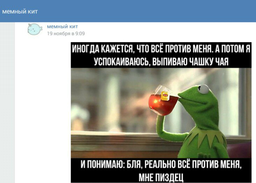256x183 pixels.
Task: Click the words "ЧАШКУ ЧАЯ" in the caption
Action: click(x=209, y=62)
